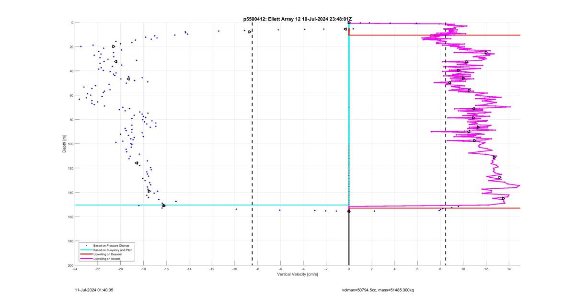This screenshot has width=575, height=298.
Task: Click the depth-axis tick label "40"
Action: (x=71, y=71)
